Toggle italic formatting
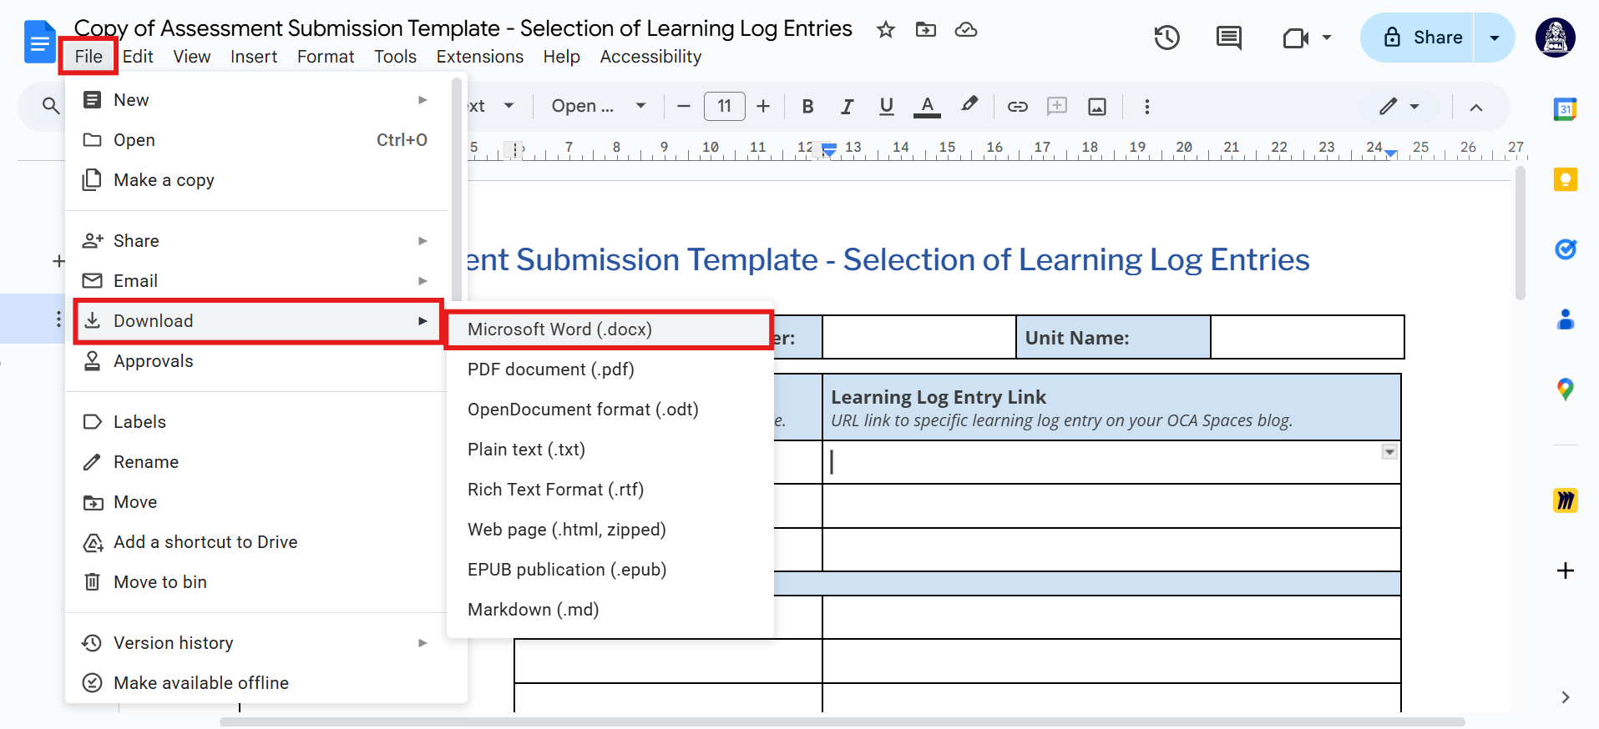The image size is (1599, 729). tap(847, 106)
